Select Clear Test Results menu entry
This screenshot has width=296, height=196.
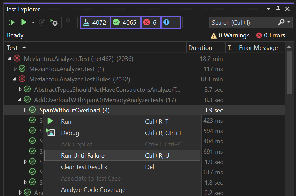coord(84,167)
